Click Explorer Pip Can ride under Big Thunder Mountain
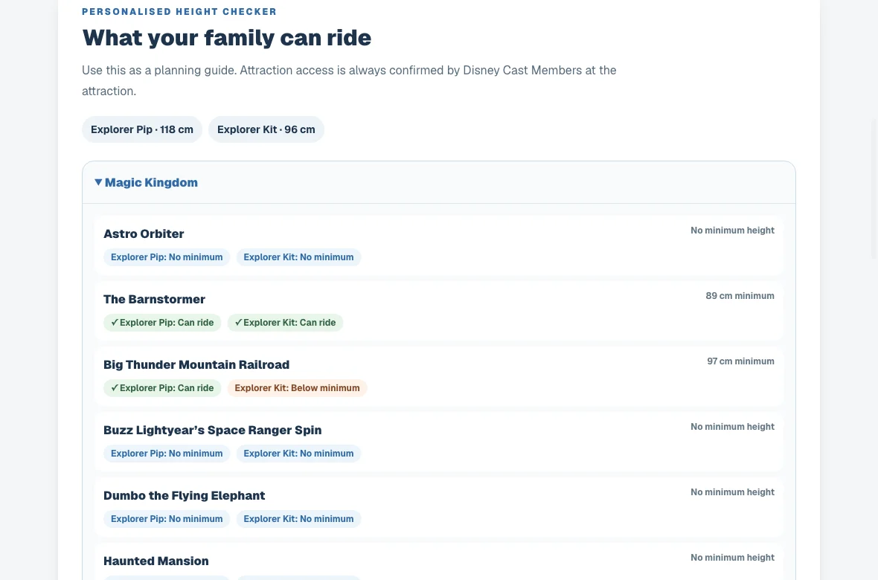This screenshot has width=878, height=580. tap(162, 388)
